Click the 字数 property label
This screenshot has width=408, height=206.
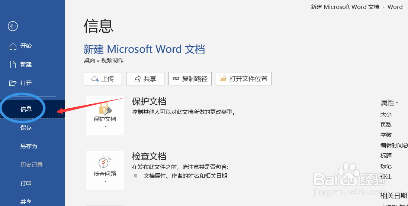pos(386,135)
